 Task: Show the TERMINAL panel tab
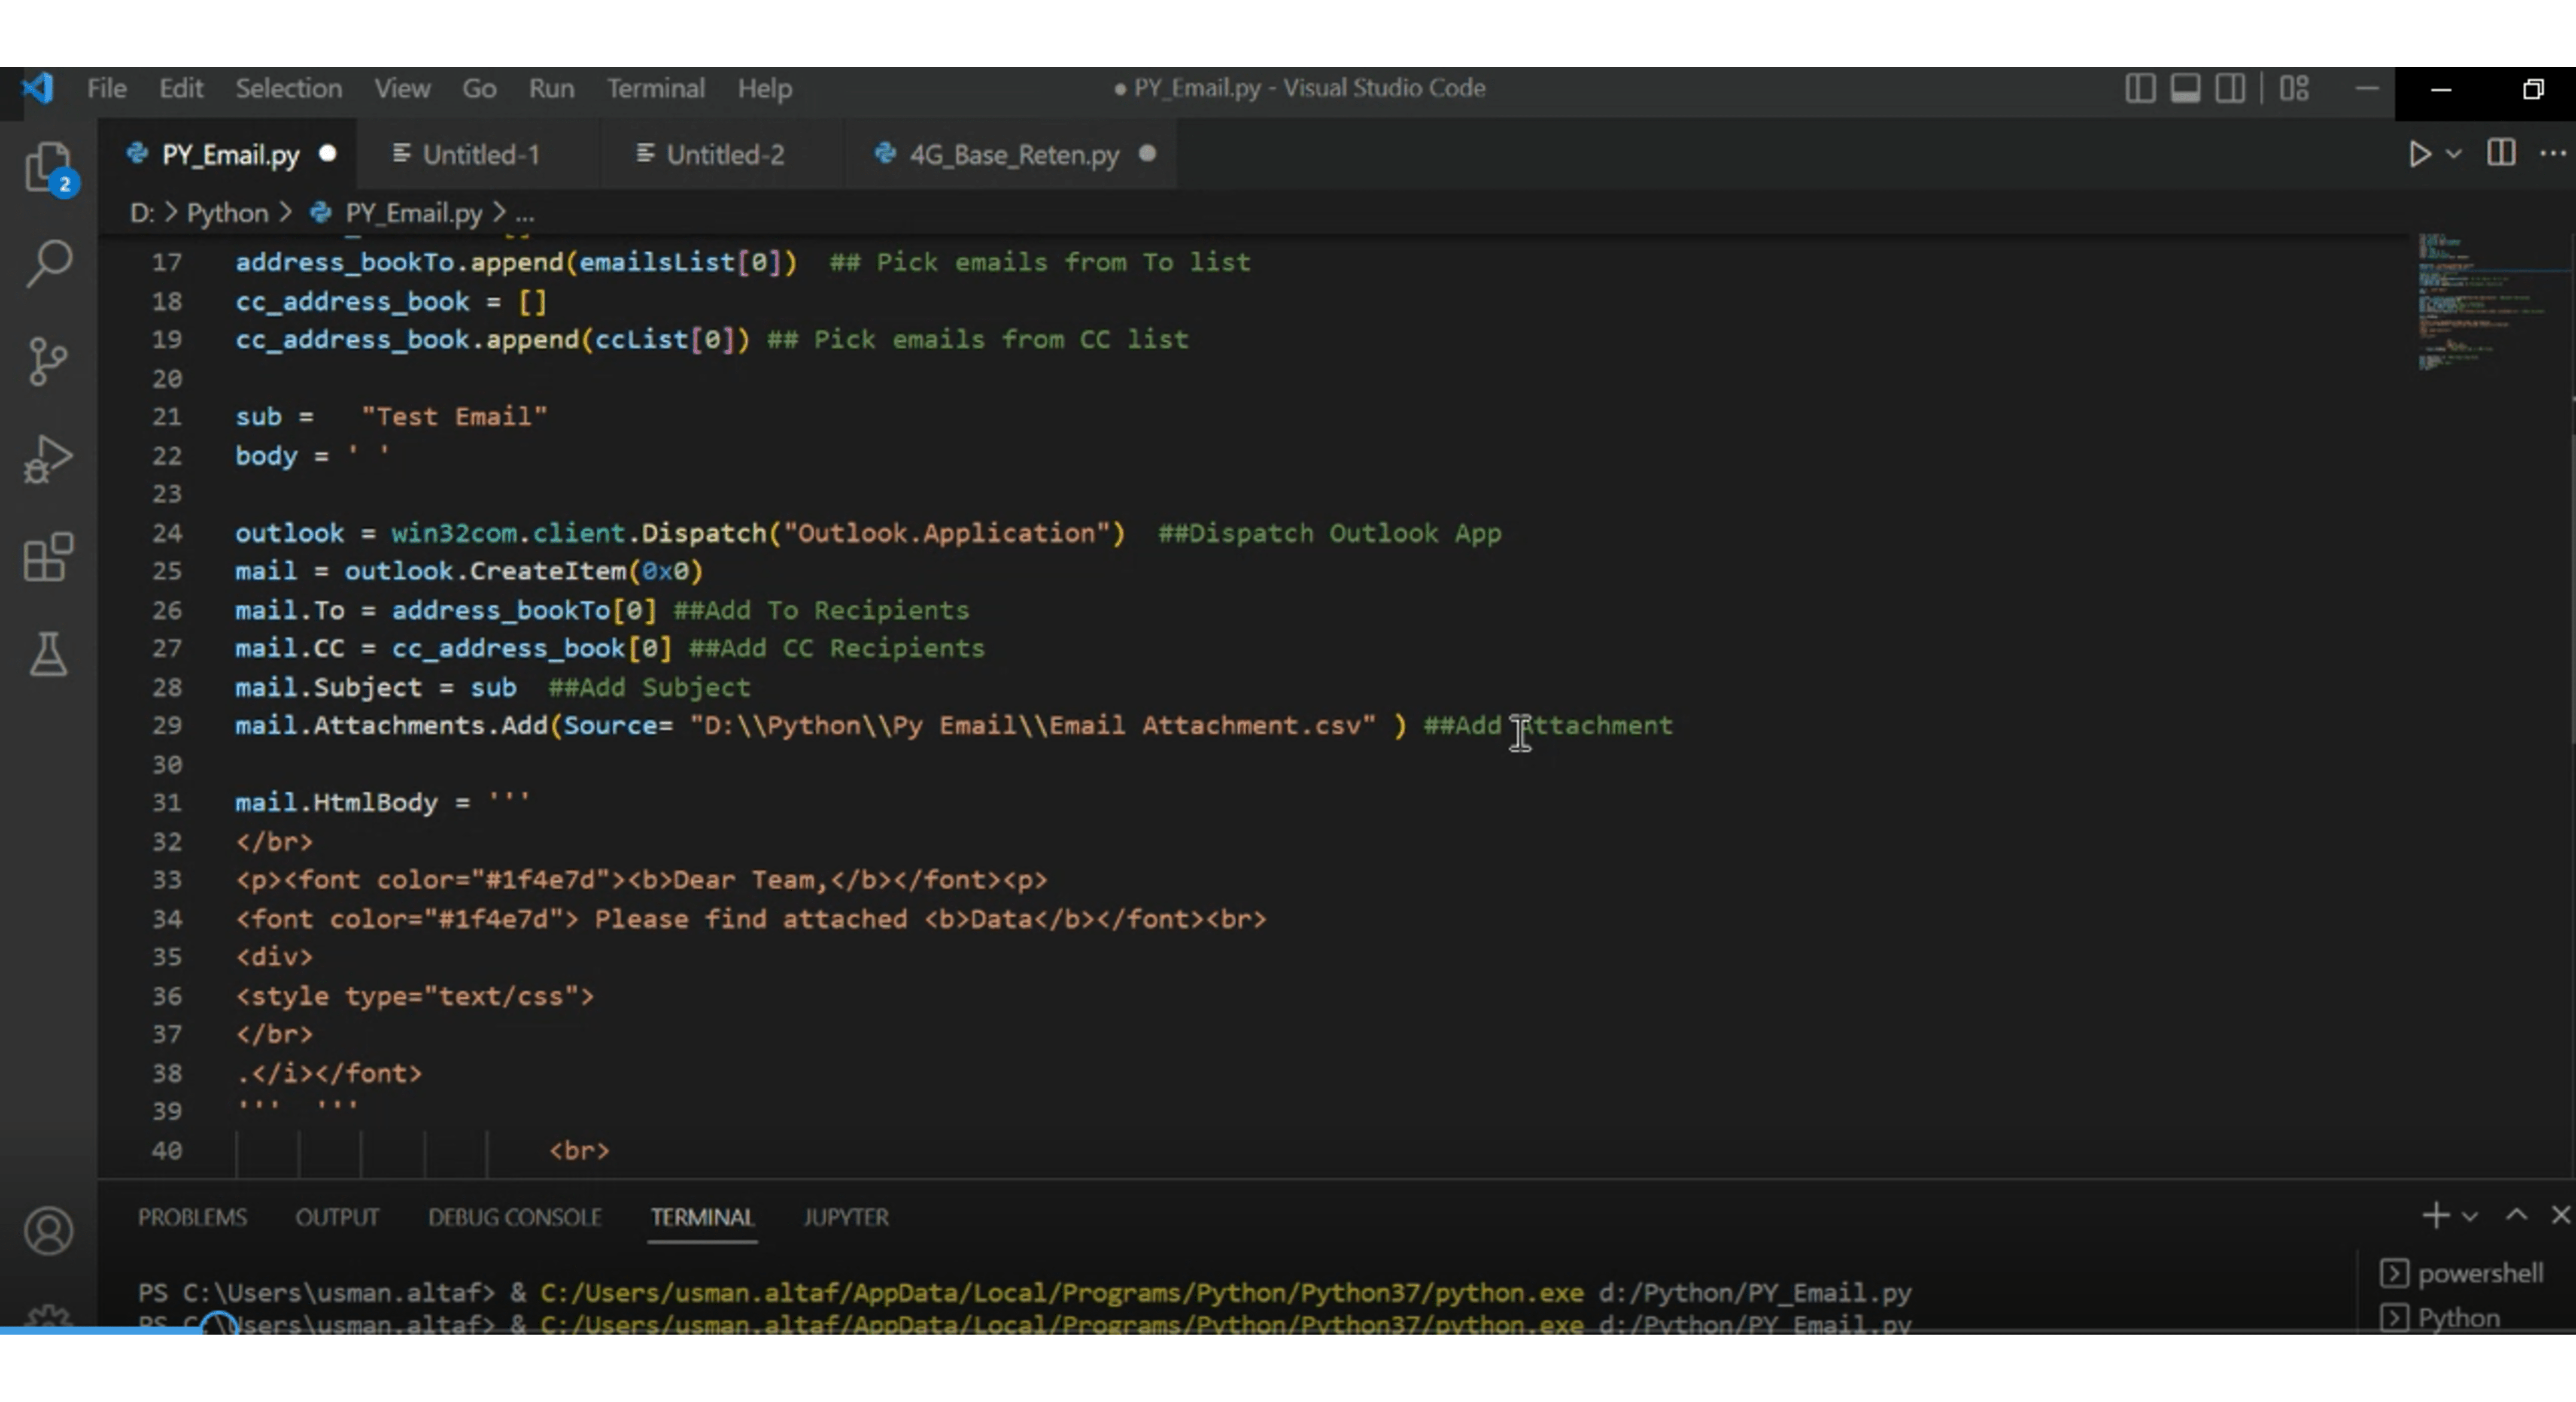coord(702,1217)
